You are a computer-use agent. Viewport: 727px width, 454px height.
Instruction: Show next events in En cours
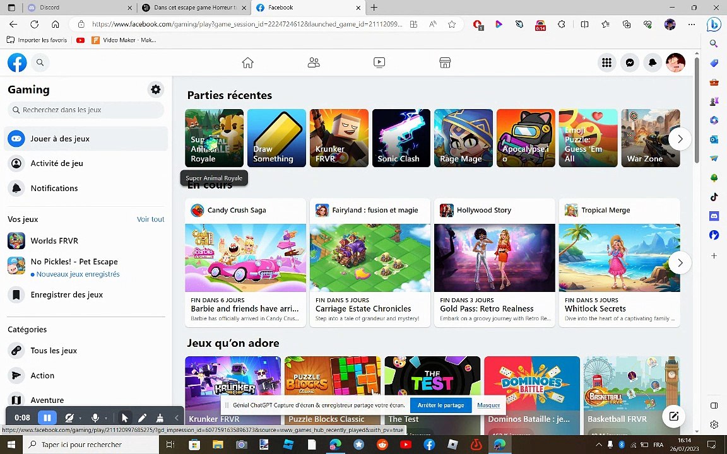pos(680,263)
